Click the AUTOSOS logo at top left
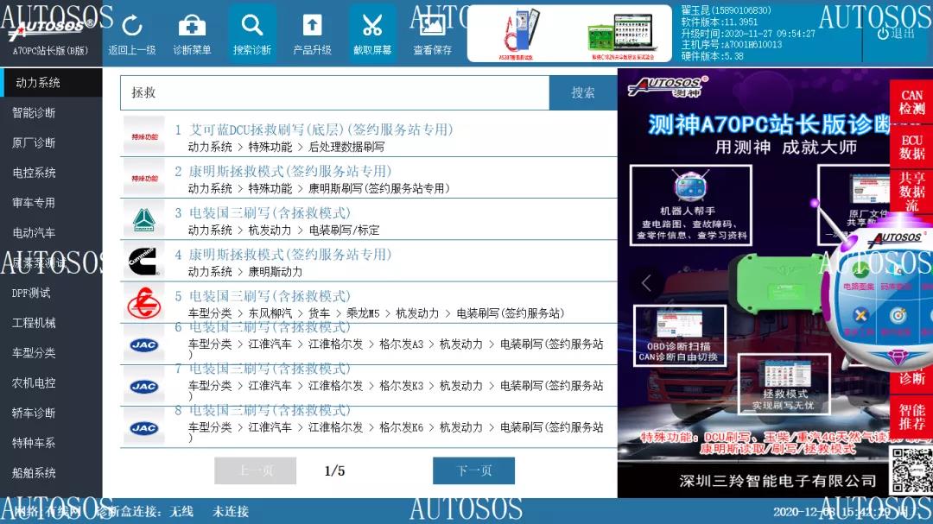 (x=51, y=27)
